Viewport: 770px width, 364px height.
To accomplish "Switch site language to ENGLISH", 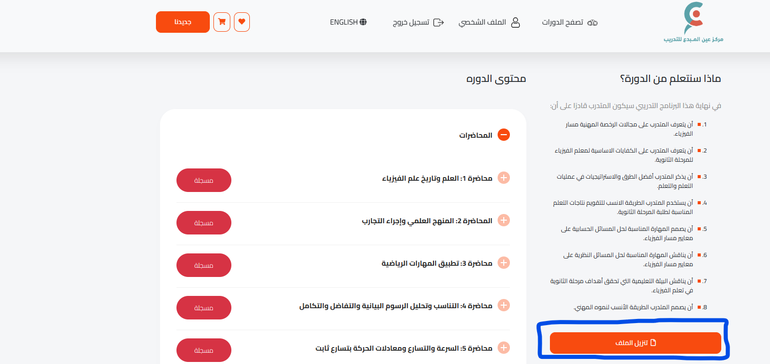I will coord(344,22).
